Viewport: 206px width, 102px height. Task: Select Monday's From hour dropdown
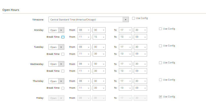tap(84, 30)
